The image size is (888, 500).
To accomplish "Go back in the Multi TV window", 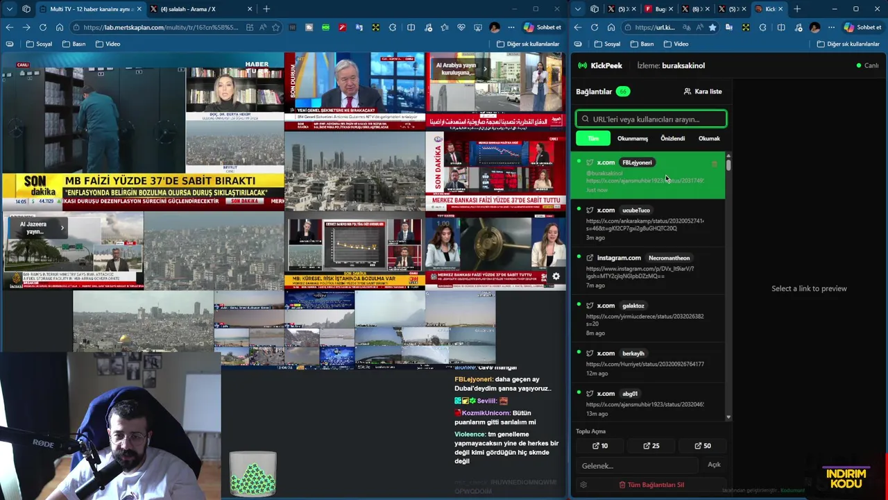I will [9, 27].
